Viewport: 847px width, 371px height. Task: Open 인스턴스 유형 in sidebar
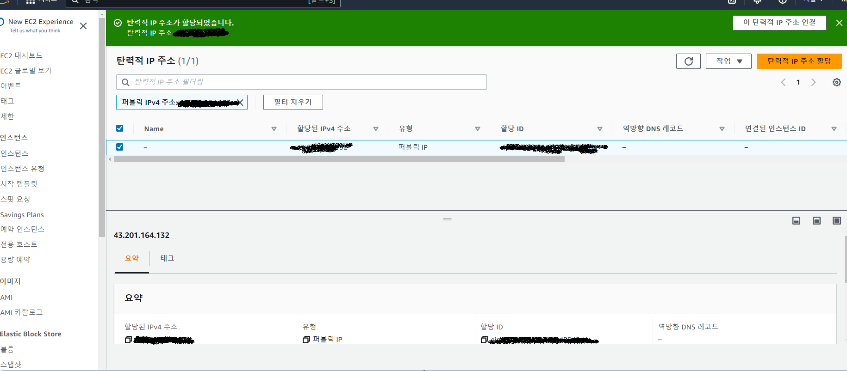point(22,169)
